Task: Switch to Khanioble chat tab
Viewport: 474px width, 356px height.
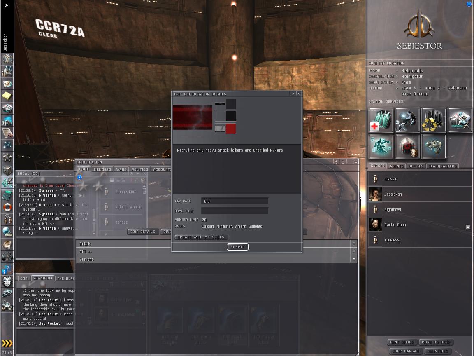Action: 43,278
